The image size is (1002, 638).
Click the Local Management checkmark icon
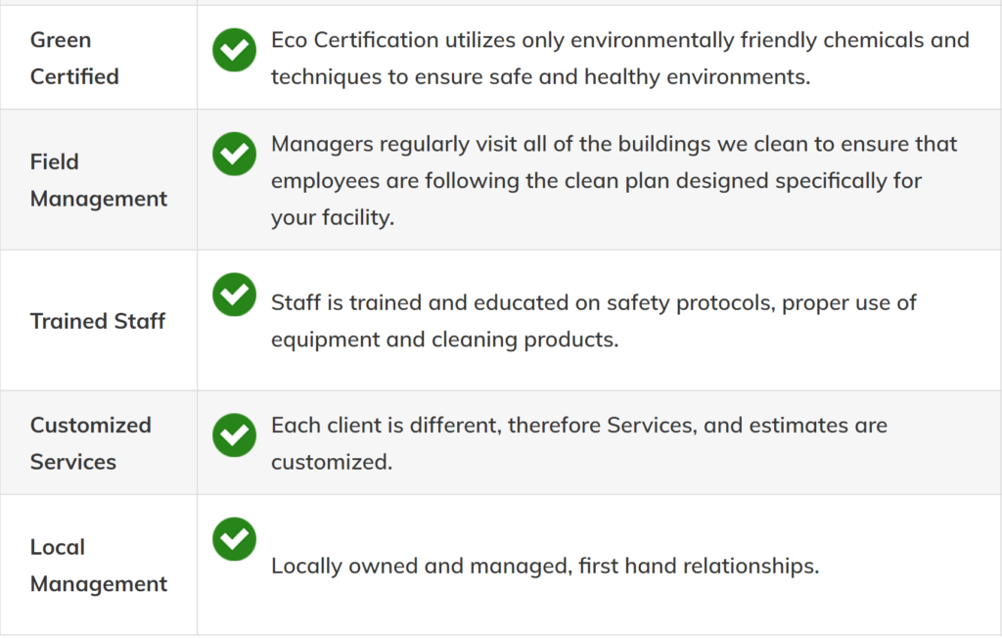click(235, 539)
